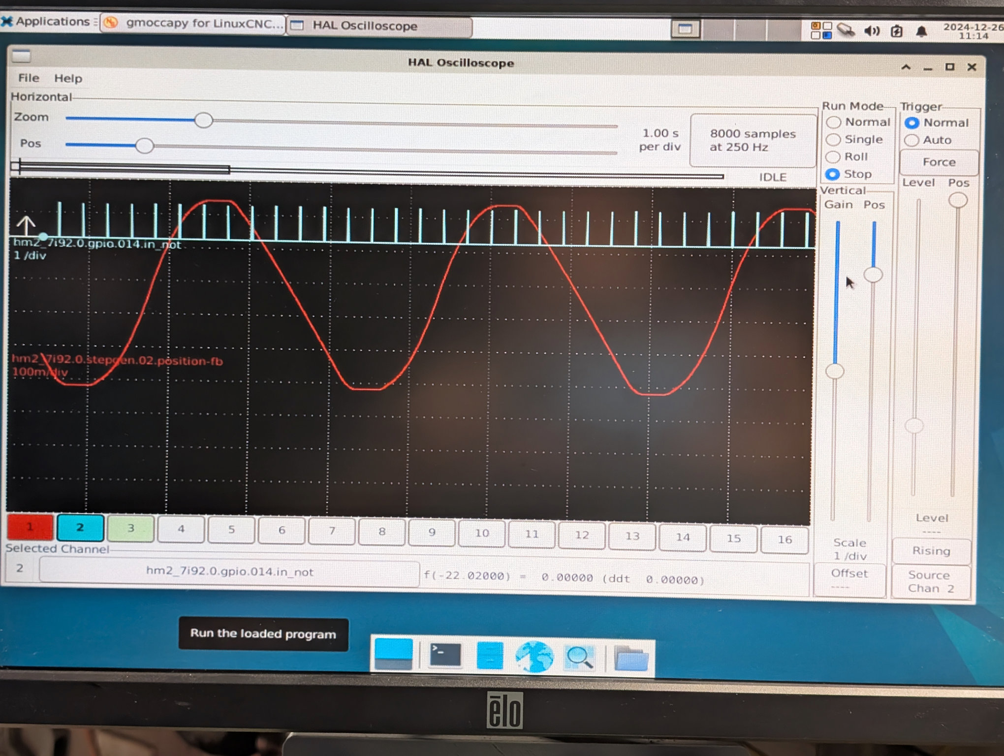Click the roll-up arrow window button of oscilloscope
Image resolution: width=1004 pixels, height=756 pixels.
click(906, 67)
